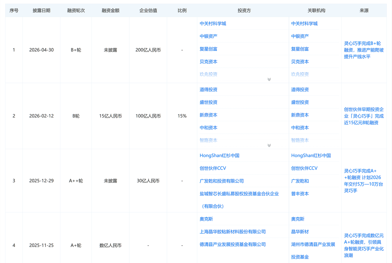Open source article 灵心巧手完成数亿元A+轮融资

coord(364,245)
